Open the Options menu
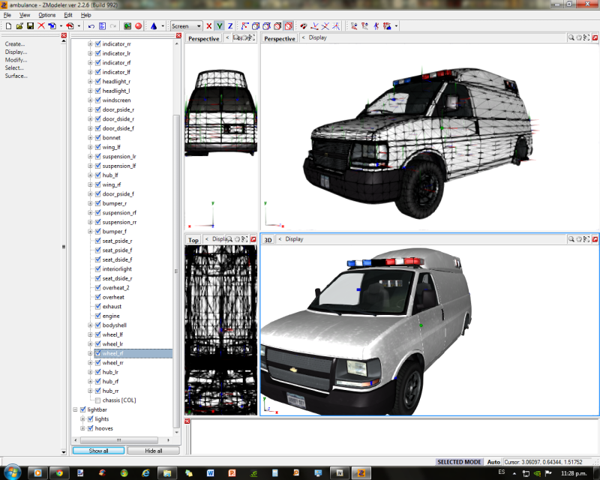600x480 pixels. click(x=46, y=15)
